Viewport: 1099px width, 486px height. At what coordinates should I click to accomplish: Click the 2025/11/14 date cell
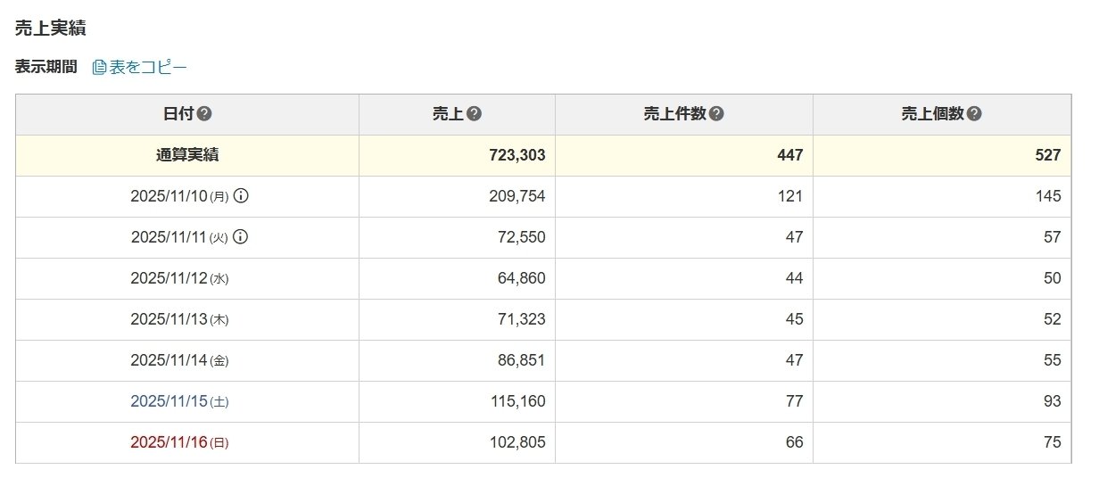179,360
